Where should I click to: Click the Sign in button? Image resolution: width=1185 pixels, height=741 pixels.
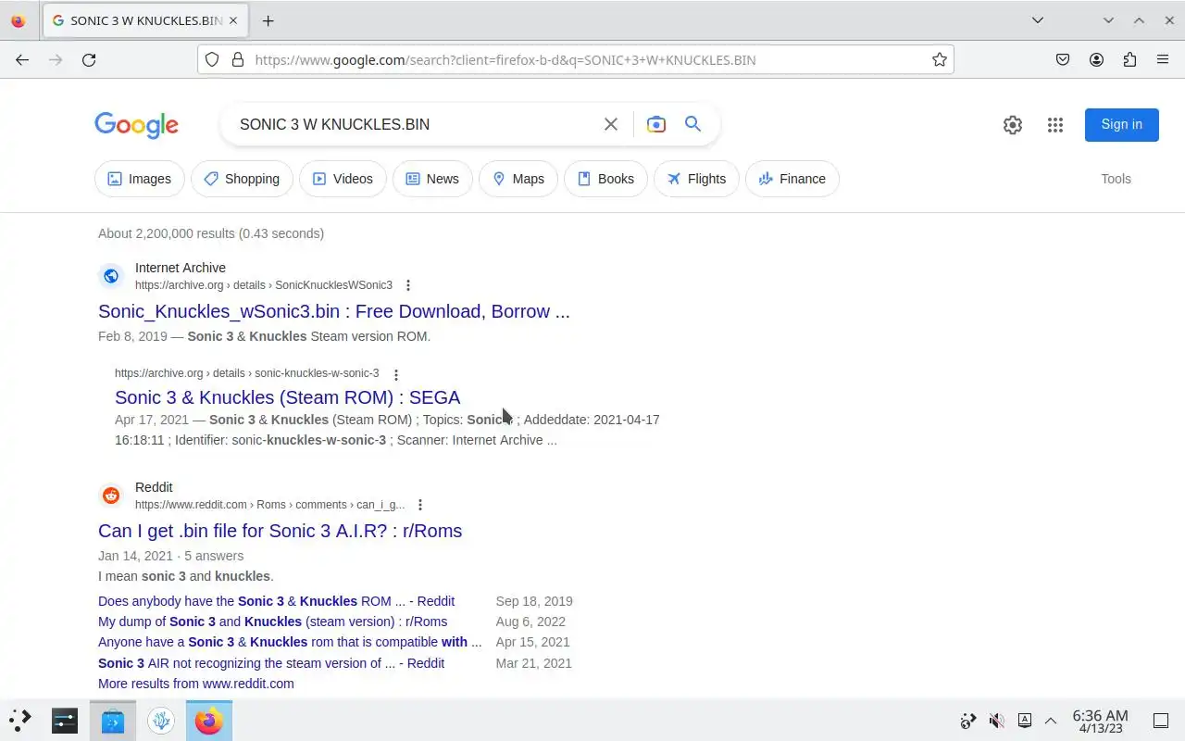click(x=1121, y=124)
